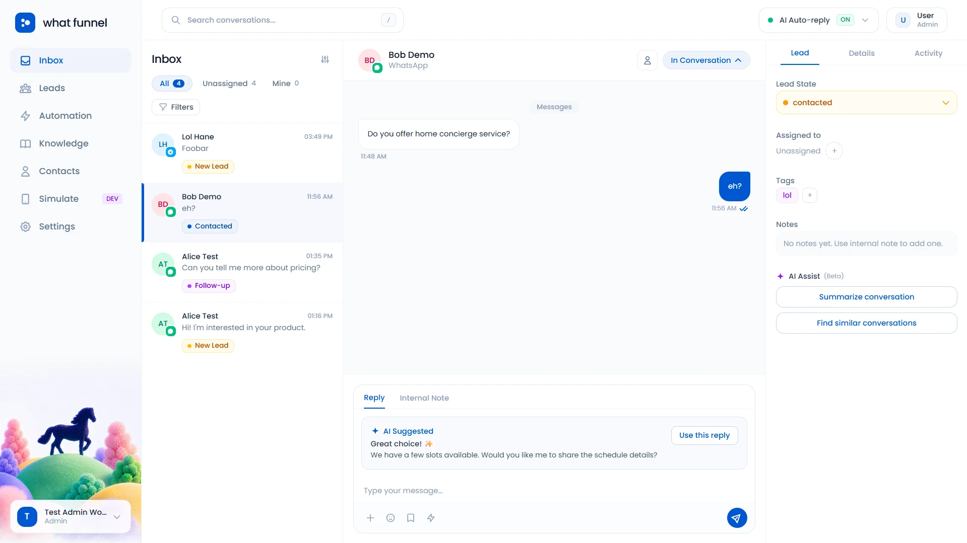Expand the Test Admin workspace switcher
Image resolution: width=967 pixels, height=543 pixels.
[71, 516]
